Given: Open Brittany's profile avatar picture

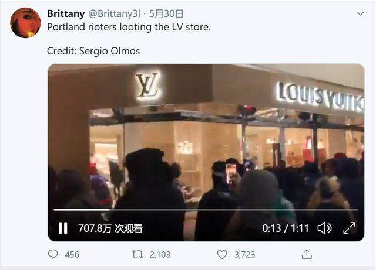Looking at the screenshot, I should coord(25,23).
